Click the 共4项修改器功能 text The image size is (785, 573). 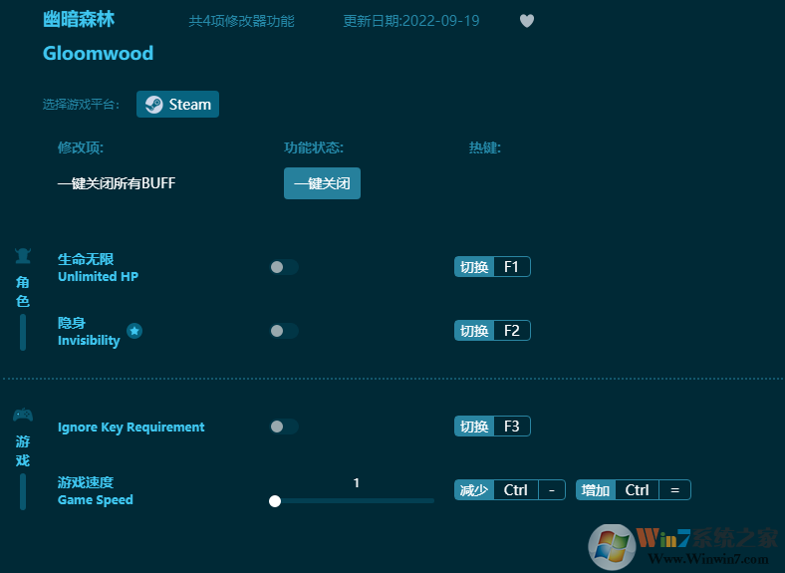pyautogui.click(x=241, y=21)
